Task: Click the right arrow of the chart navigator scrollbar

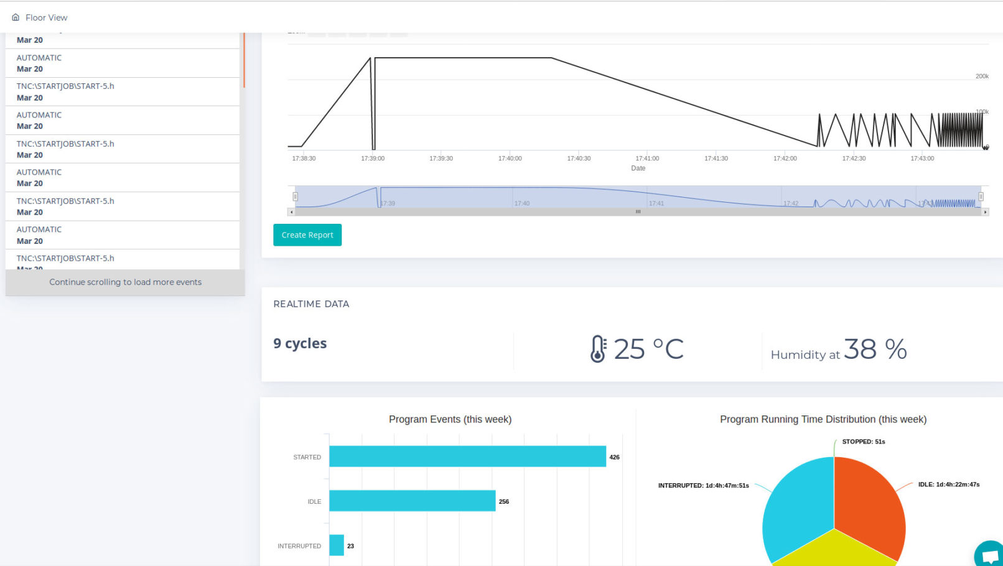Action: [985, 212]
